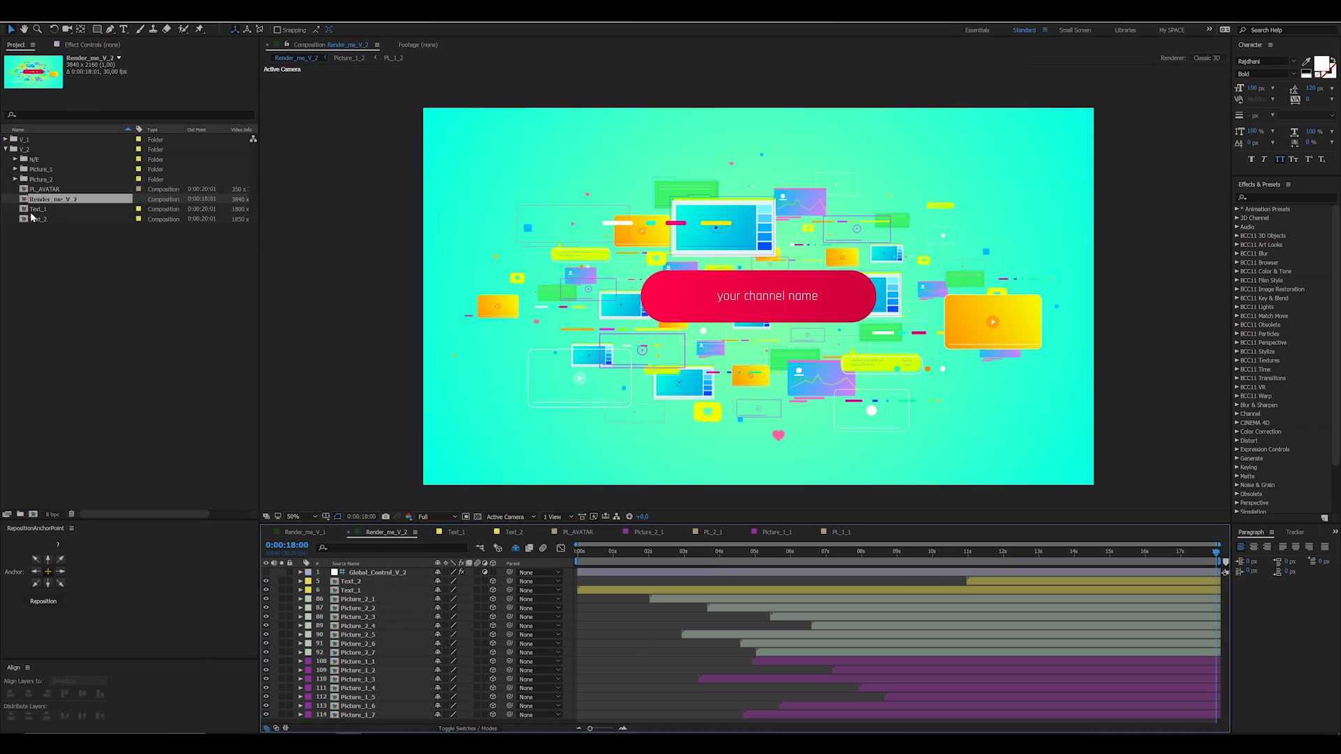This screenshot has height=754, width=1341.
Task: Switch to the Effect Controls (none) tab
Action: pyautogui.click(x=92, y=45)
